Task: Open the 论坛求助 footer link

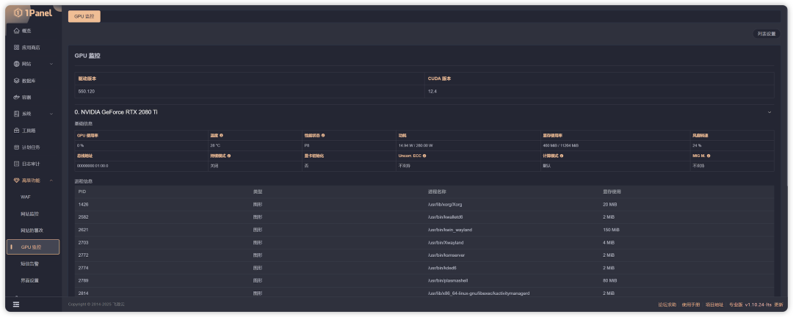Action: 667,305
